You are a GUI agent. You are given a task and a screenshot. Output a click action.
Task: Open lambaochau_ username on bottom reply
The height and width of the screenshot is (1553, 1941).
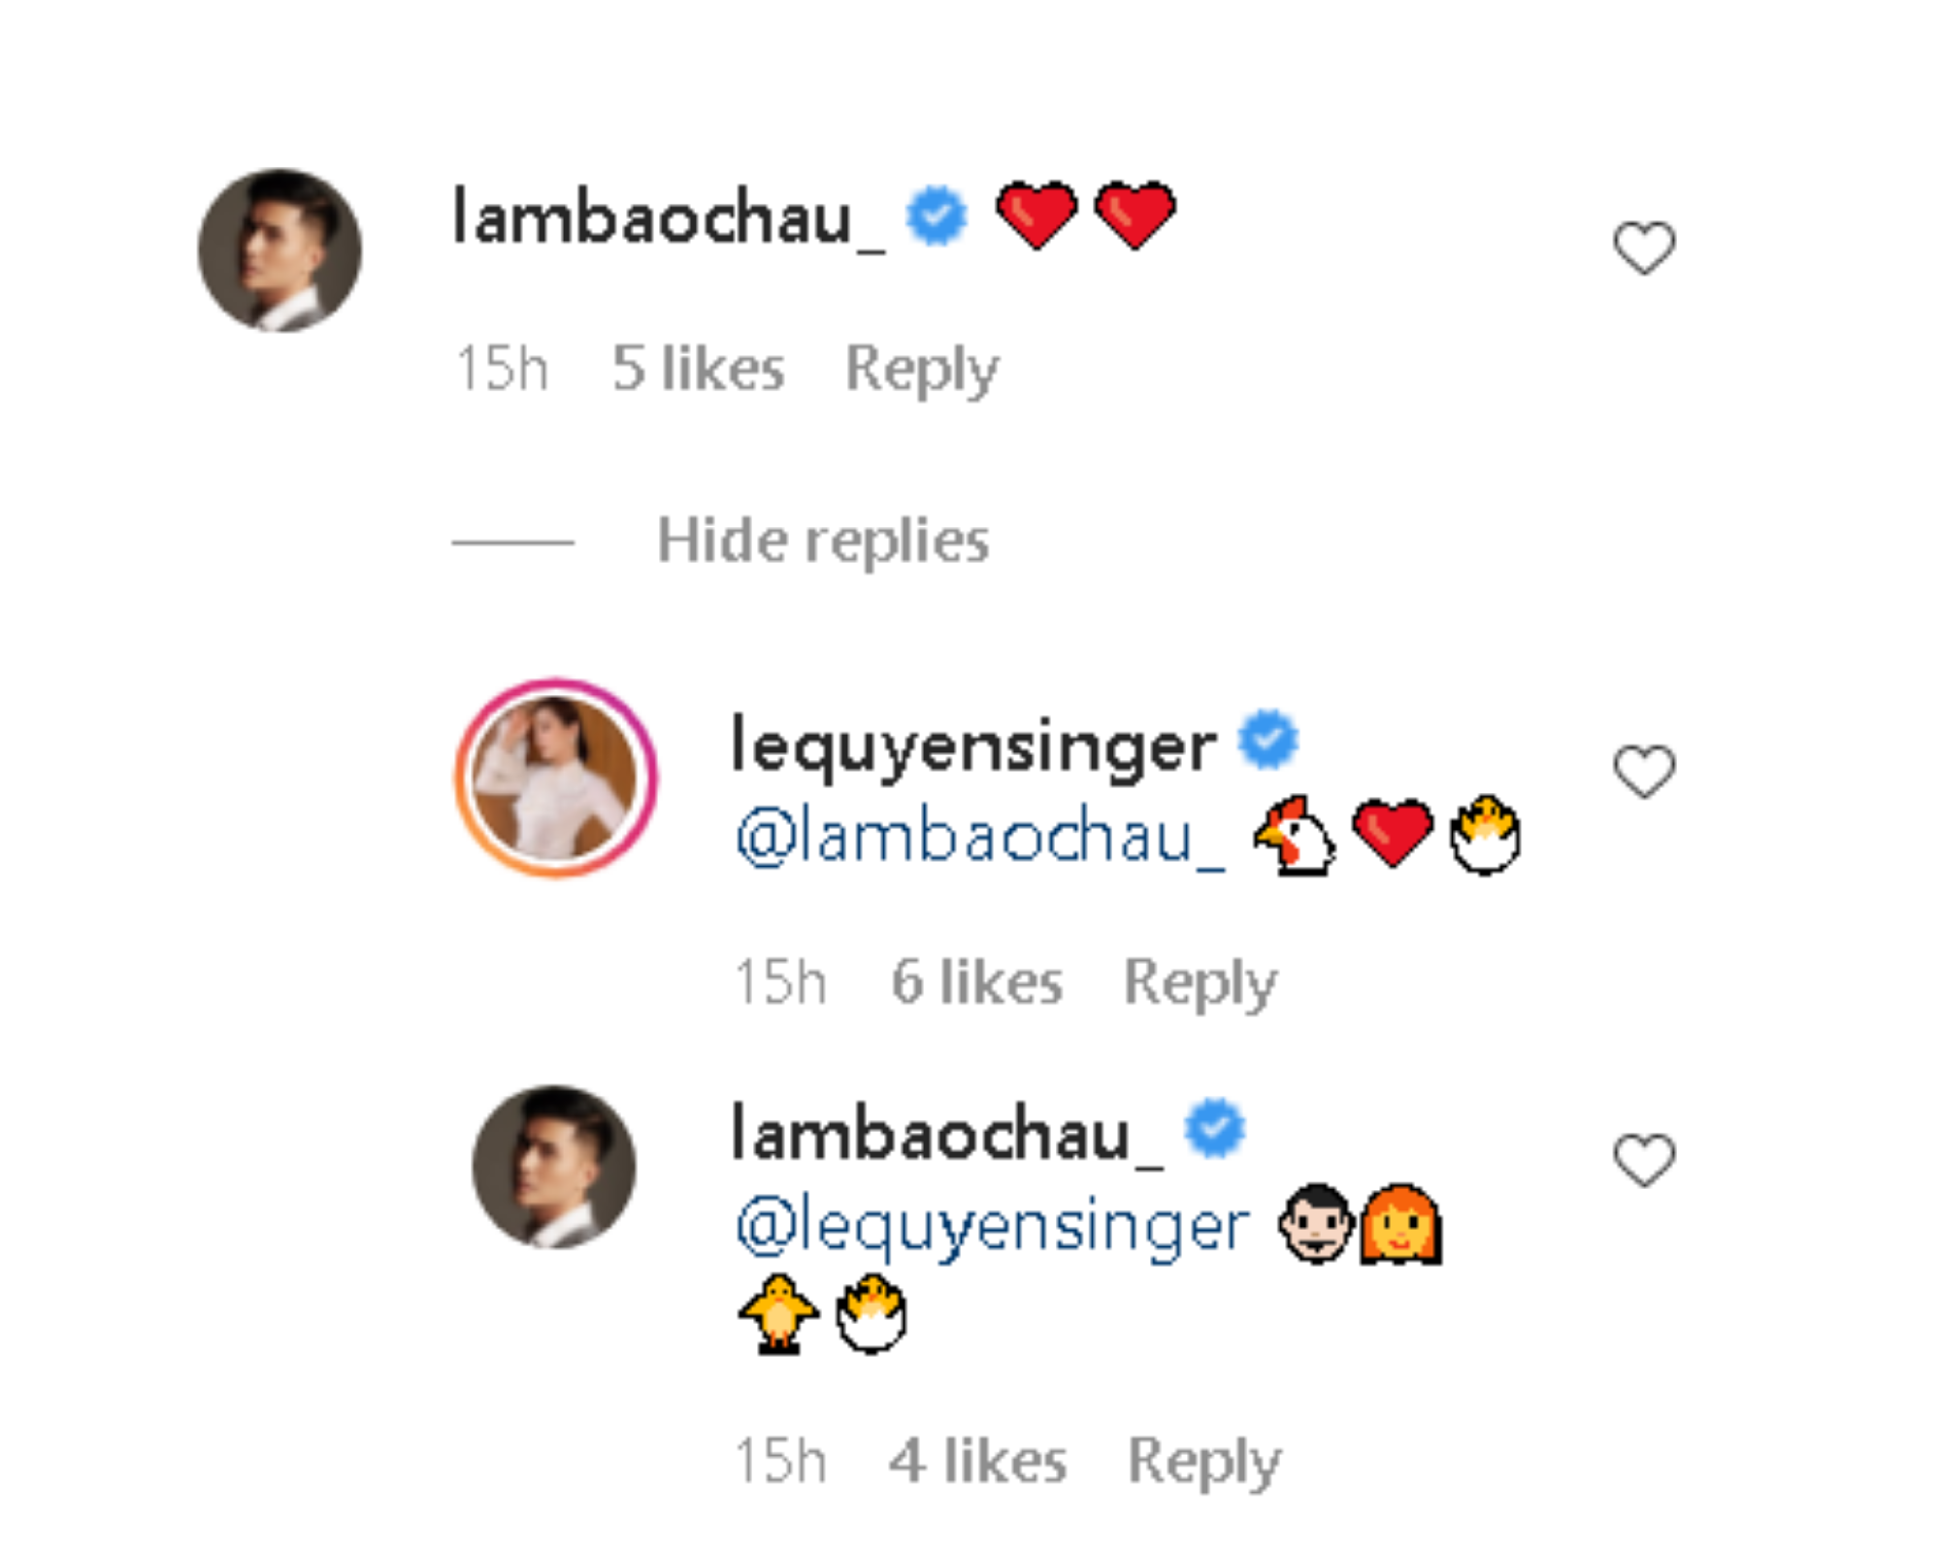pos(946,1134)
